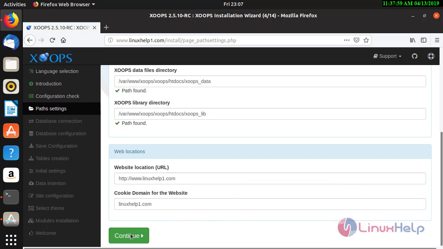The height and width of the screenshot is (249, 443).
Task: Select Site configuration step
Action: tap(62, 196)
